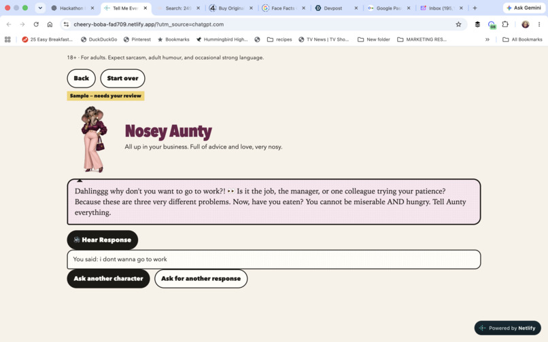Switch to the Face Facts tab
548x342 pixels.
click(283, 8)
